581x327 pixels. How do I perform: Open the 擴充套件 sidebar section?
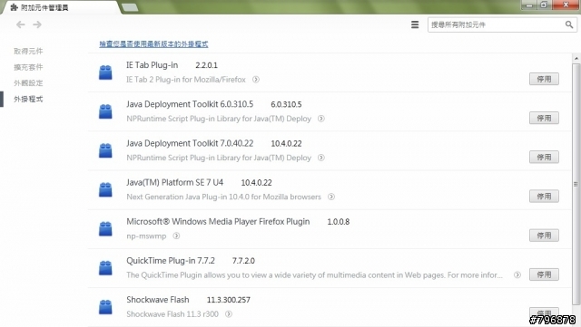[28, 67]
